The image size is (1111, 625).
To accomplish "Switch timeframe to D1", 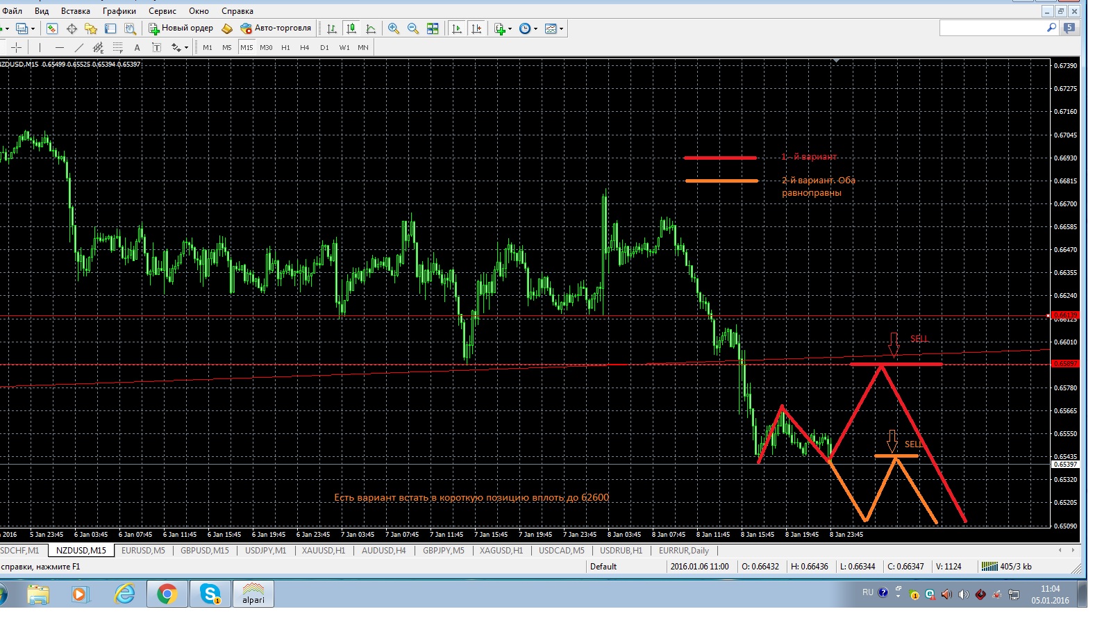I will click(324, 47).
